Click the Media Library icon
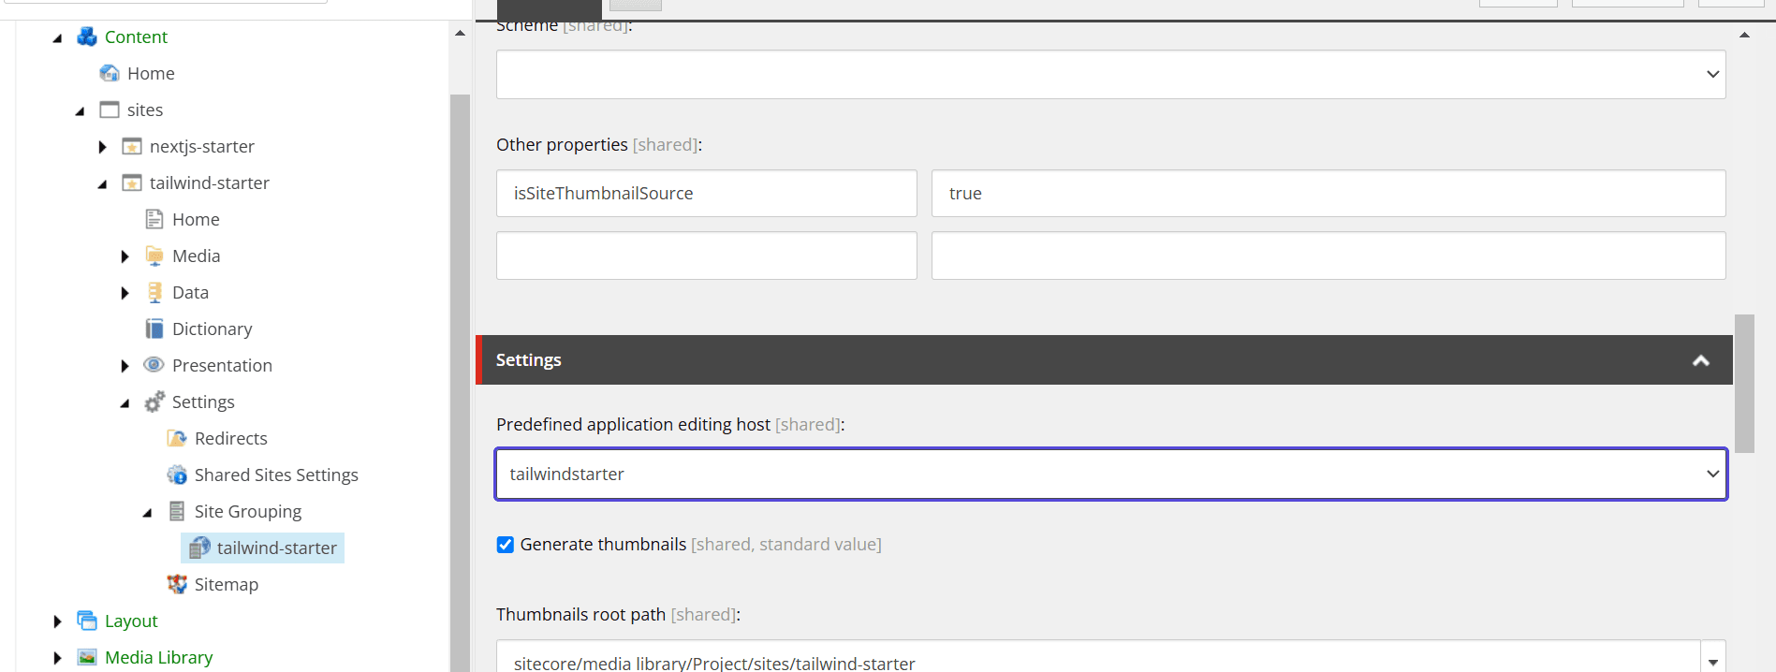Viewport: 1776px width, 672px height. coord(87,657)
